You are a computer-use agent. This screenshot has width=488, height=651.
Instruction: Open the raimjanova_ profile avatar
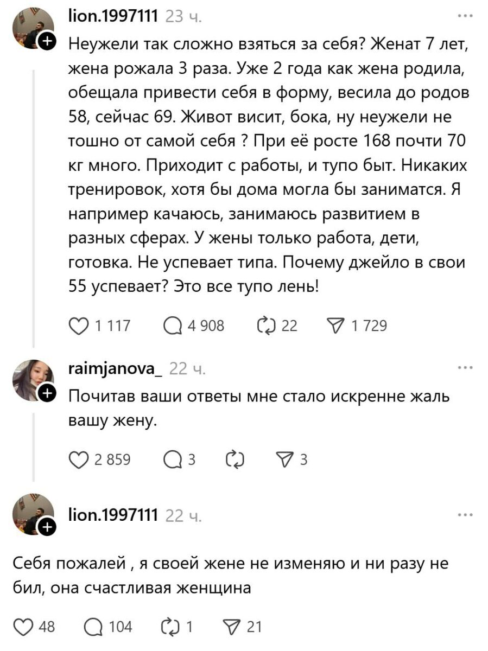pos(32,379)
